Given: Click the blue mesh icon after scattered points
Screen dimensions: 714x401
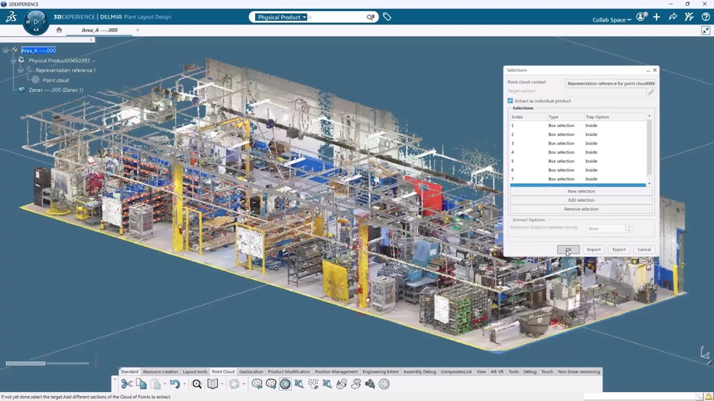Looking at the screenshot, I should pos(327,384).
